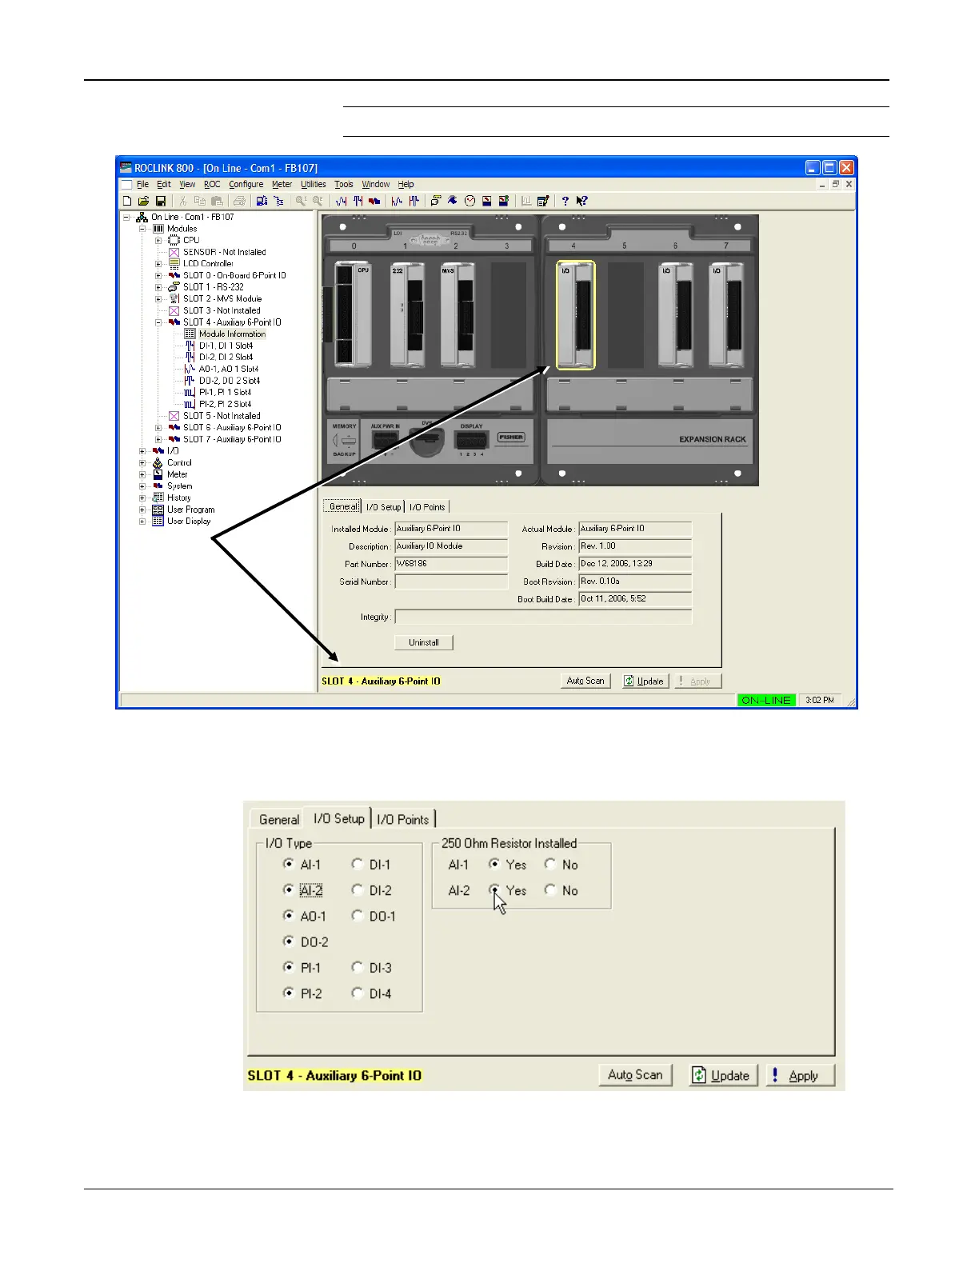Click Auto Scan in the enlarged I/O Setup screenshot
The height and width of the screenshot is (1267, 979).
[635, 1075]
